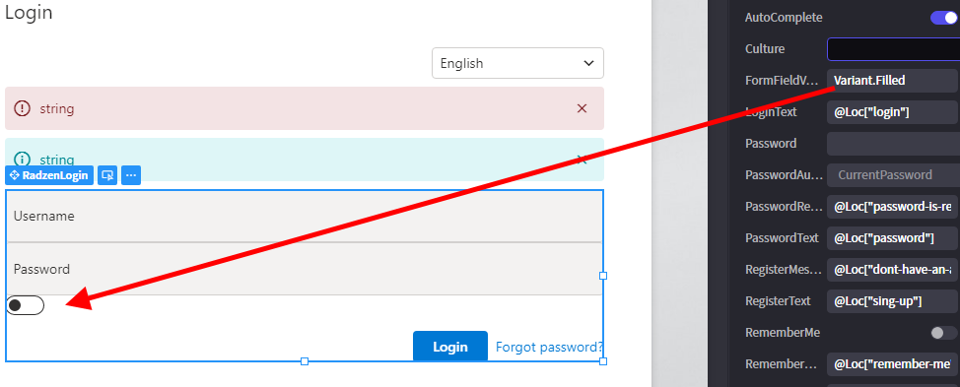Open the PasswordAutoComplete CurrentPassword dropdown
Screen dimensions: 960x387
tap(893, 175)
